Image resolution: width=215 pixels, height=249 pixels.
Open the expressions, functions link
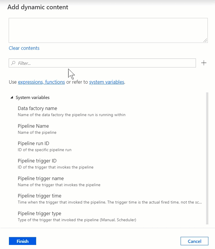(x=41, y=82)
